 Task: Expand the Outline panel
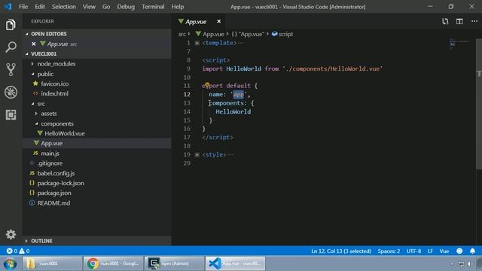(96, 241)
